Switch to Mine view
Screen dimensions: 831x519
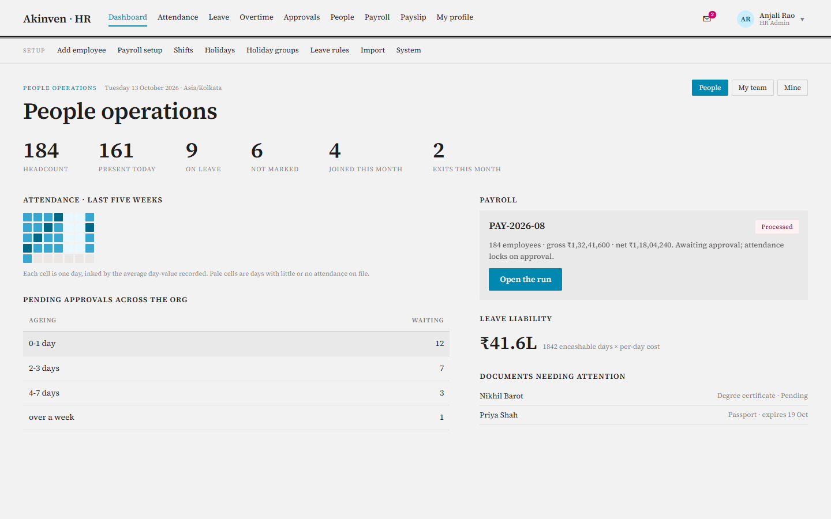pos(792,88)
